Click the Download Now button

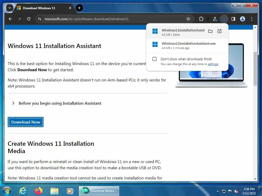point(26,122)
